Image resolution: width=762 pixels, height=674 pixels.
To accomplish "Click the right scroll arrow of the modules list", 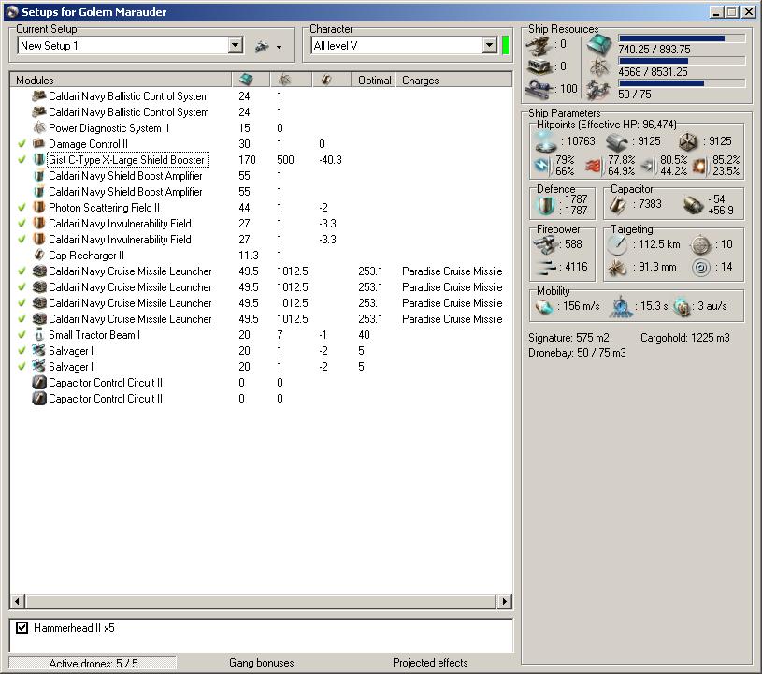I will 505,602.
